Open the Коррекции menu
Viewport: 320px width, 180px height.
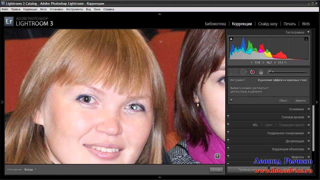point(30,9)
